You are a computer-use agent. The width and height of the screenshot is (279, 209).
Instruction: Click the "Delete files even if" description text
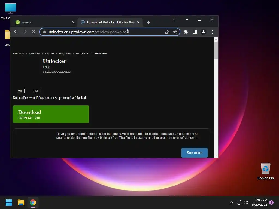(49, 98)
